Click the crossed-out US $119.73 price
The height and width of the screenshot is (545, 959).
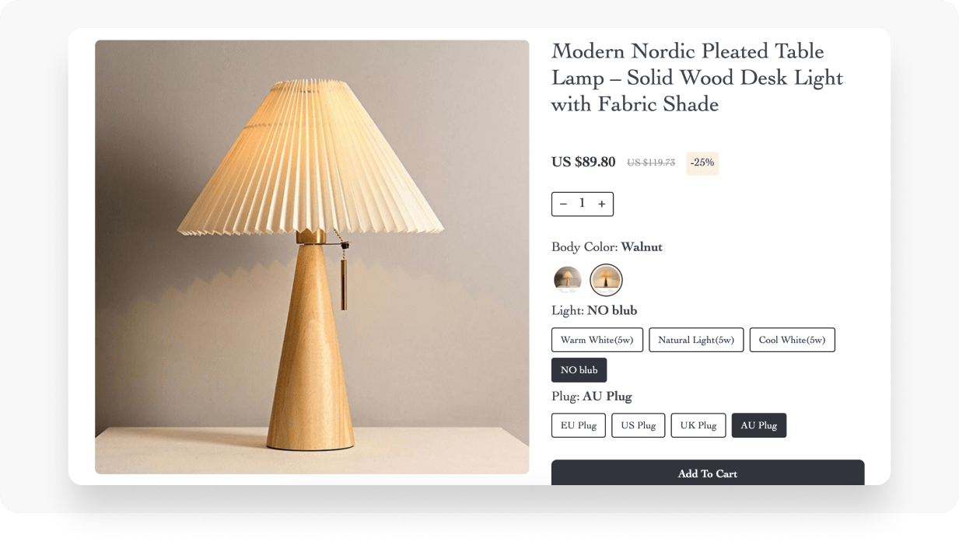651,163
